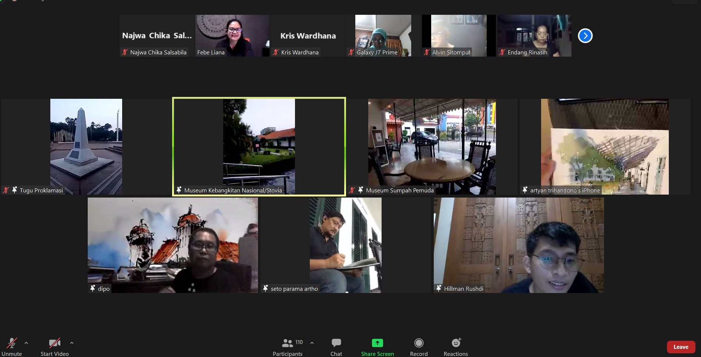Click the Museum Sumpah Pemuda video tile
This screenshot has width=701, height=357.
pyautogui.click(x=432, y=146)
